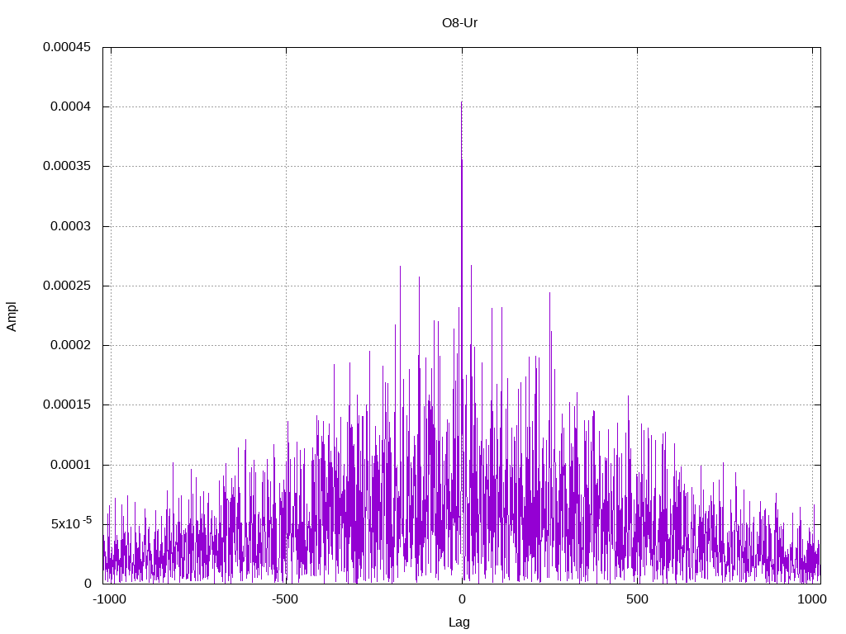Click the y-axis value 0.00045
The image size is (846, 634).
(67, 47)
